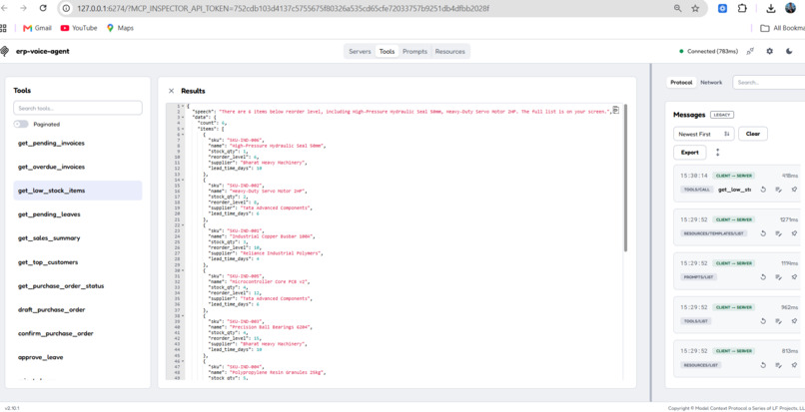Screen dimensions: 805x412
Task: Switch to the Tools tab
Action: (x=388, y=51)
